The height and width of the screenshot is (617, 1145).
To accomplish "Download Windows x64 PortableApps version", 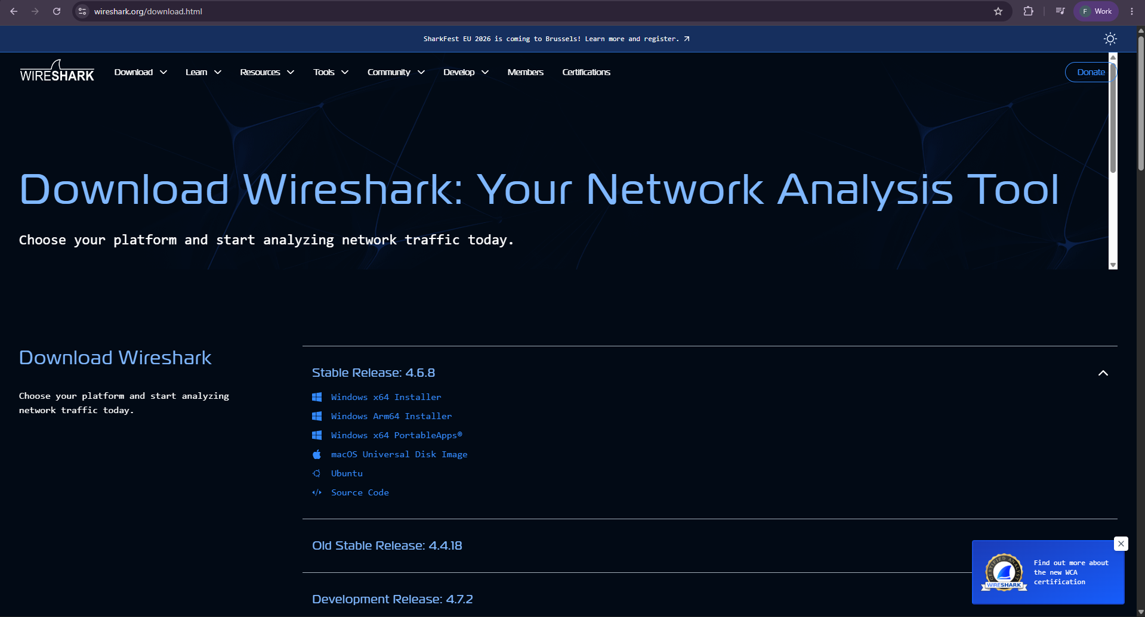I will pyautogui.click(x=397, y=435).
